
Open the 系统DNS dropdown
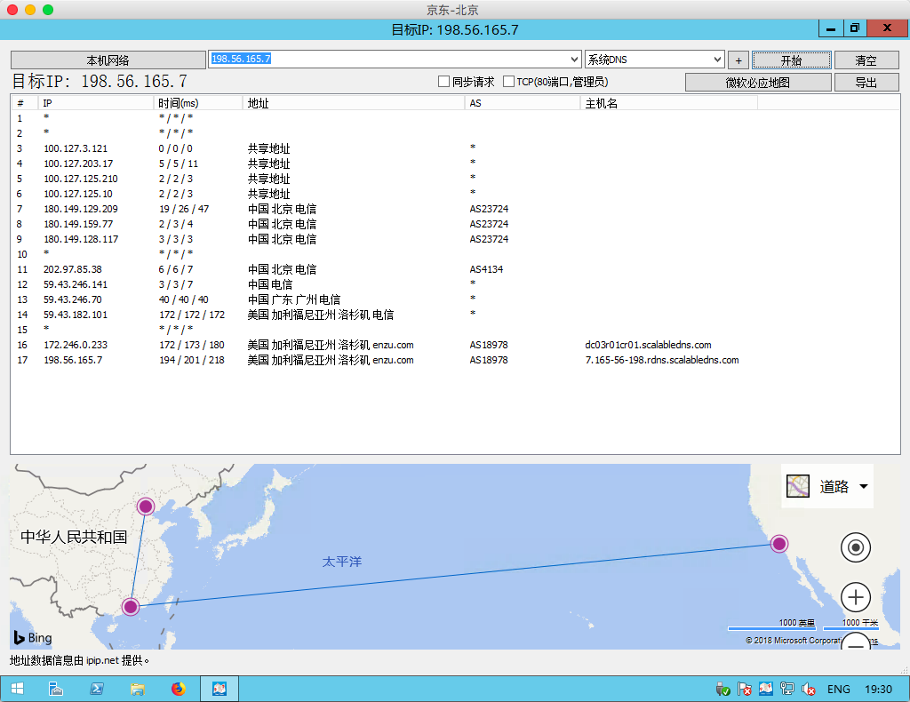[655, 60]
